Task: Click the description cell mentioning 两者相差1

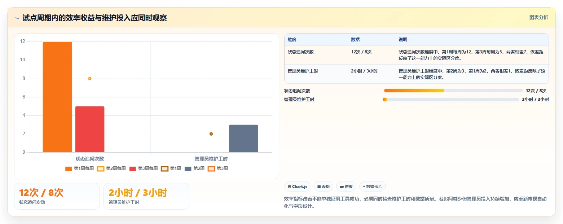Action: [x=472, y=74]
